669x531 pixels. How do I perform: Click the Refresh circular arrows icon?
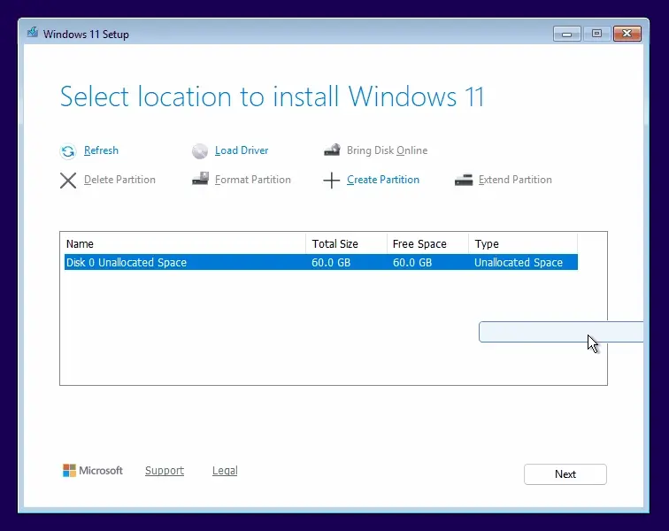pyautogui.click(x=68, y=151)
